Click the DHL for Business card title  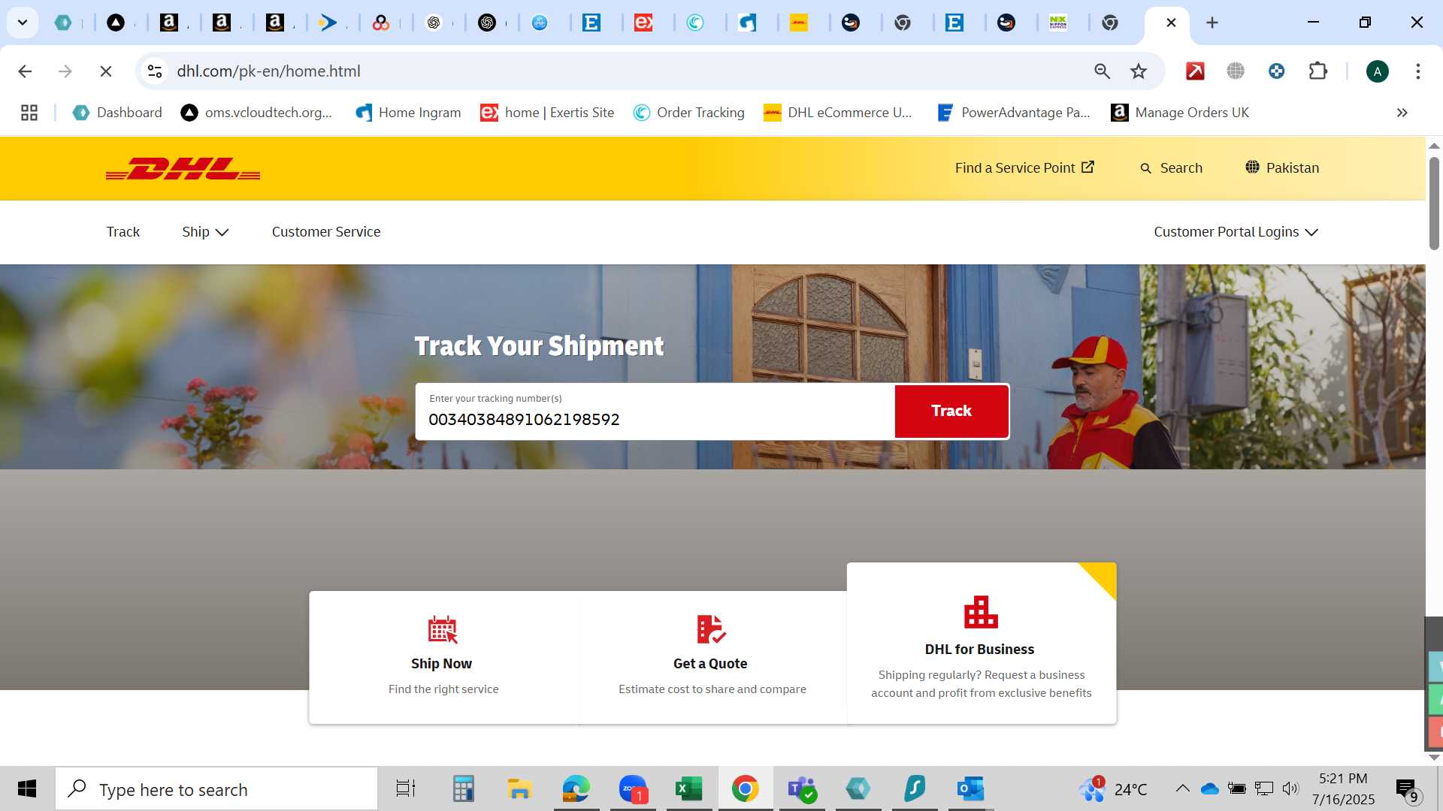979,650
